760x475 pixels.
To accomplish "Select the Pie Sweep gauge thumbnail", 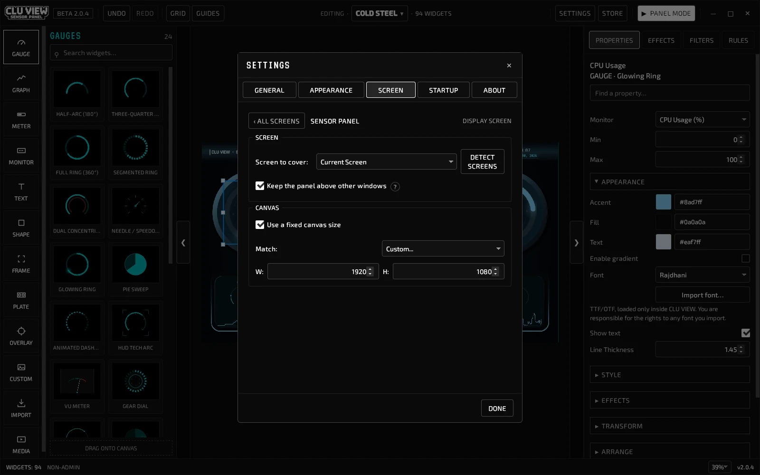I will point(135,269).
